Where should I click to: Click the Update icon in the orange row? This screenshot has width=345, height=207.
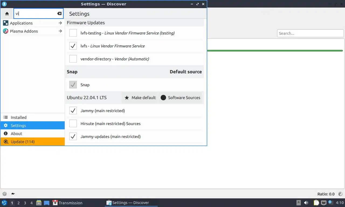pyautogui.click(x=6, y=142)
